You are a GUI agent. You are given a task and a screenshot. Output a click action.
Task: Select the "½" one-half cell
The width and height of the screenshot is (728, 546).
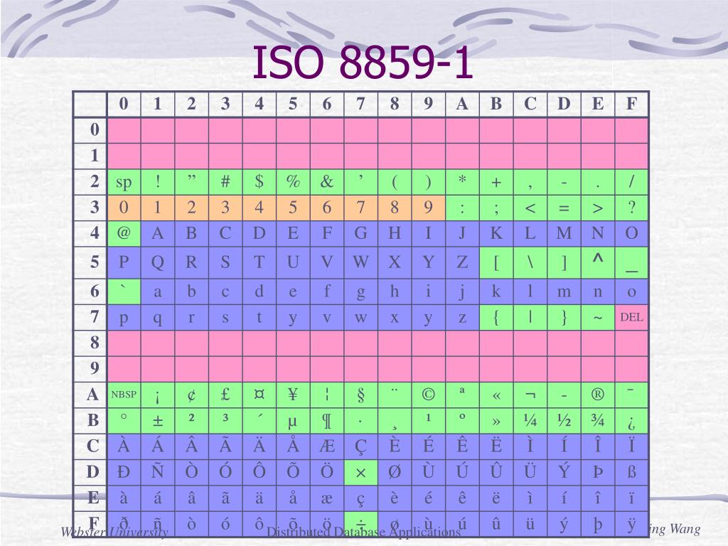coord(564,421)
